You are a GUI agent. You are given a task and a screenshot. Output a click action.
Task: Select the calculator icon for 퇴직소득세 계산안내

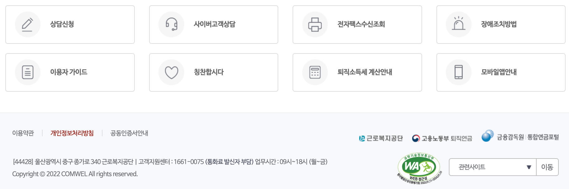pos(315,72)
